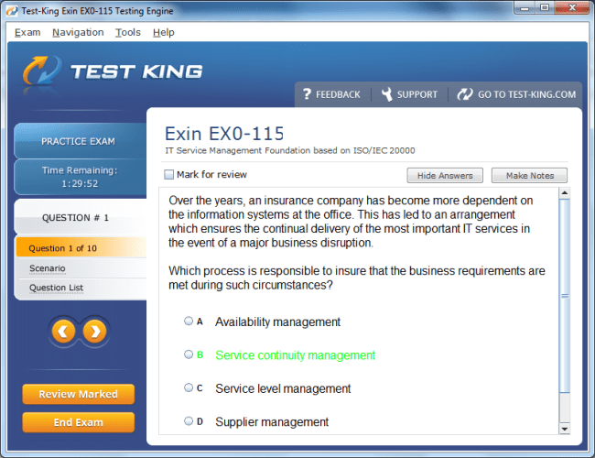The height and width of the screenshot is (458, 595).
Task: Click the Hide Answers button
Action: pyautogui.click(x=445, y=176)
